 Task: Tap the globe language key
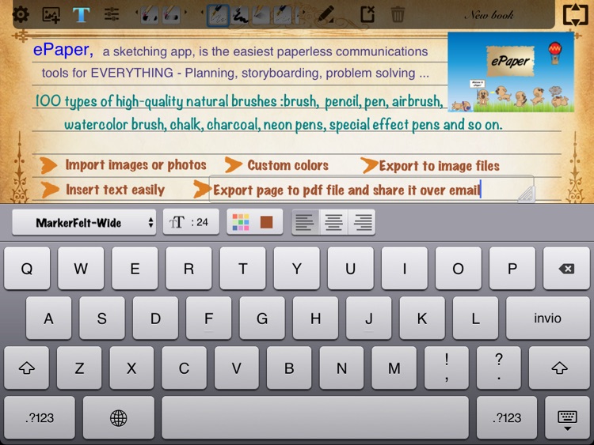[x=119, y=418]
